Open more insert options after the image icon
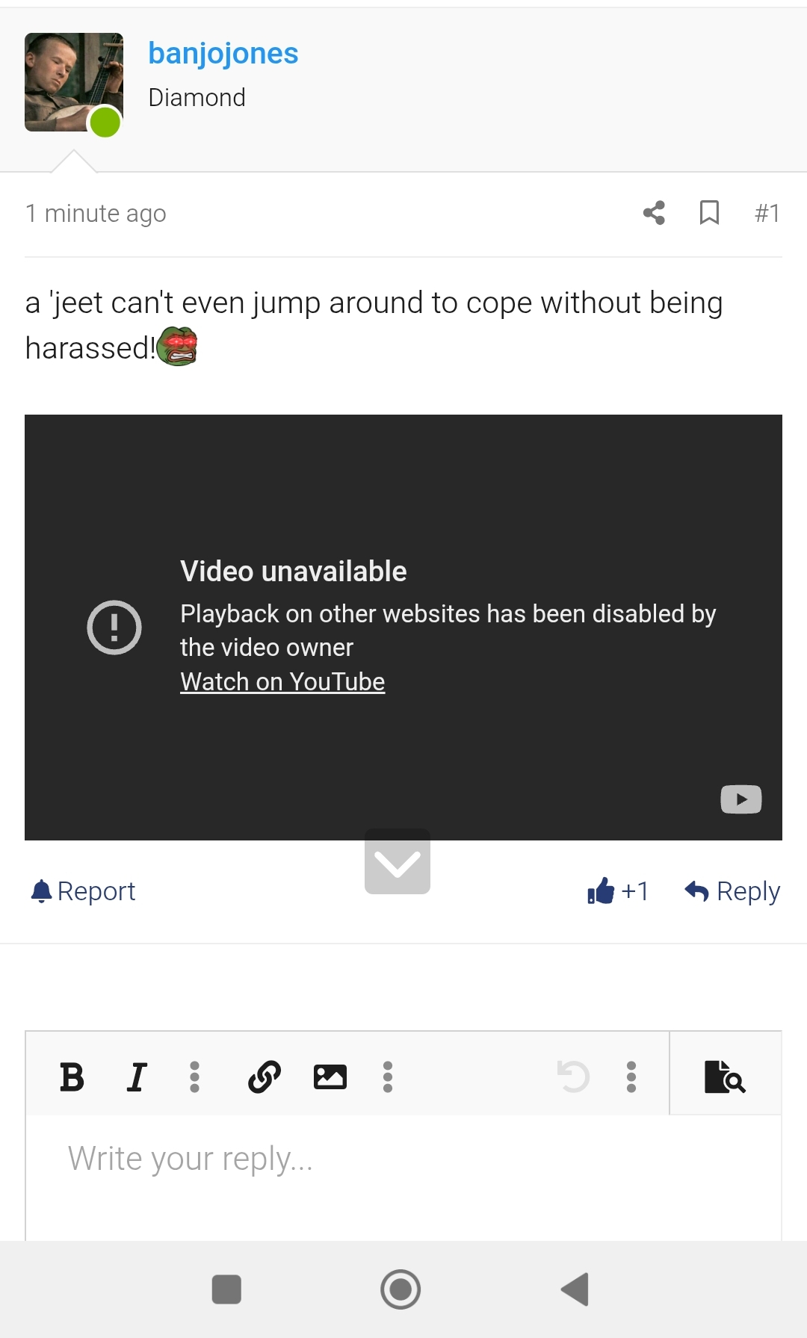Image resolution: width=807 pixels, height=1338 pixels. click(x=387, y=1077)
